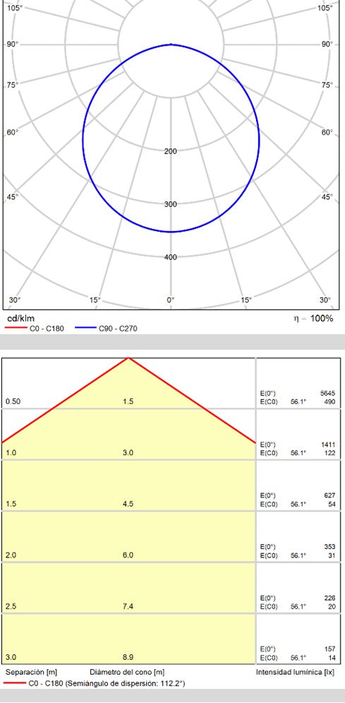The width and height of the screenshot is (345, 703).
Task: Select the C0 - C180 legend label
Action: pos(47,329)
